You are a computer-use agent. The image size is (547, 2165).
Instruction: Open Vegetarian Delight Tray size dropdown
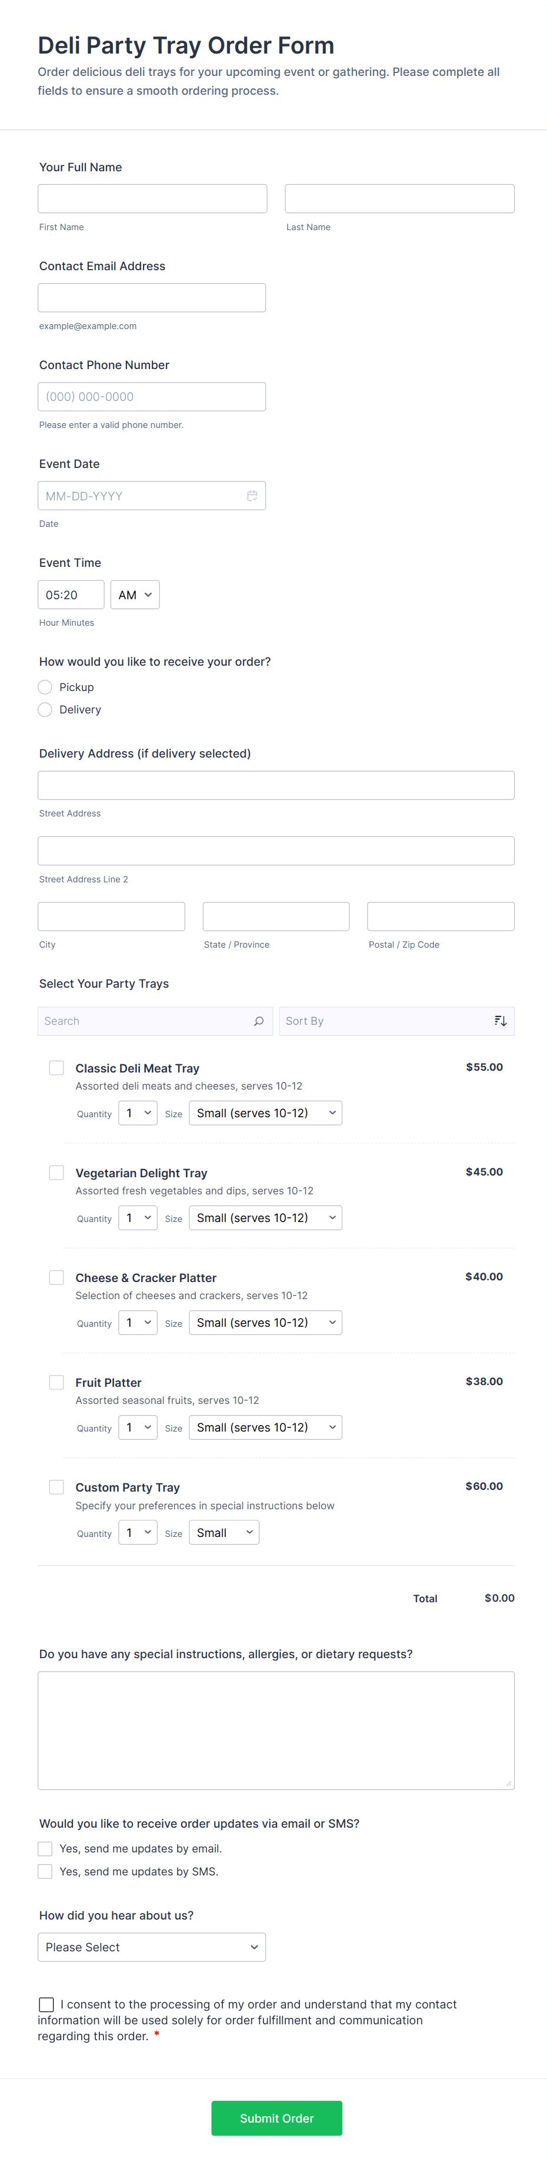pyautogui.click(x=265, y=1218)
